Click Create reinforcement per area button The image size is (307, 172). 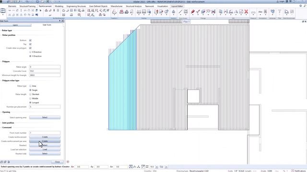45,141
